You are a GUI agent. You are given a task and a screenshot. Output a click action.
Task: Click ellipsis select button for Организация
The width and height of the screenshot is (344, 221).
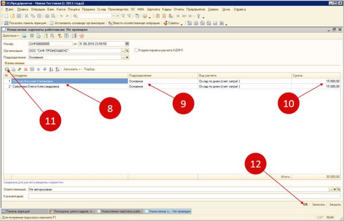(x=123, y=51)
